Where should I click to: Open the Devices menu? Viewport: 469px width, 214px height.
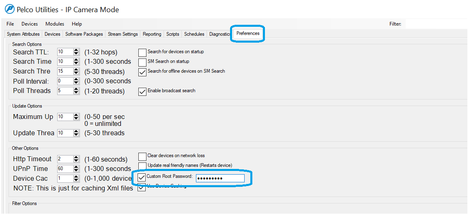coord(30,24)
